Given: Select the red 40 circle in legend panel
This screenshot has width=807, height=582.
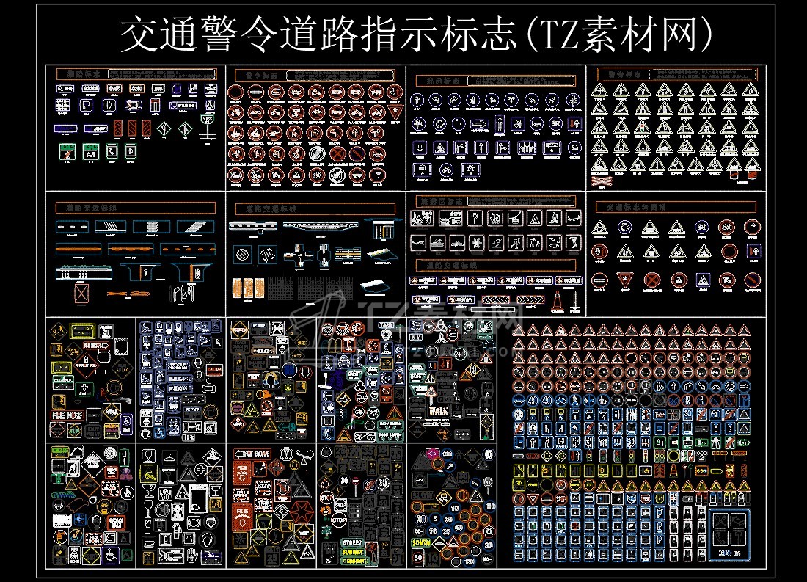Looking at the screenshot, I should coord(726,227).
